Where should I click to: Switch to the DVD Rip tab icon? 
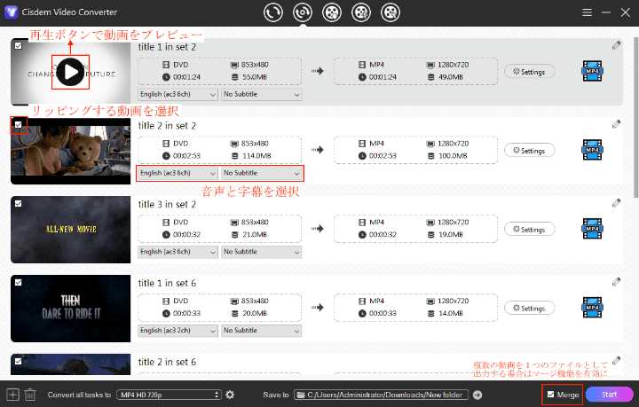[303, 12]
